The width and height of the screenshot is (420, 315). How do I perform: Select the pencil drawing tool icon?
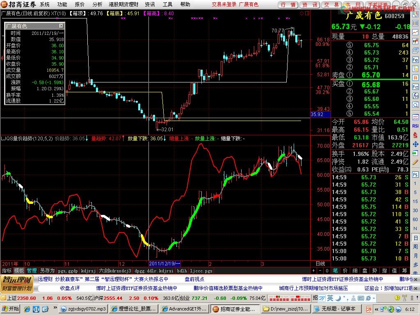415,162
